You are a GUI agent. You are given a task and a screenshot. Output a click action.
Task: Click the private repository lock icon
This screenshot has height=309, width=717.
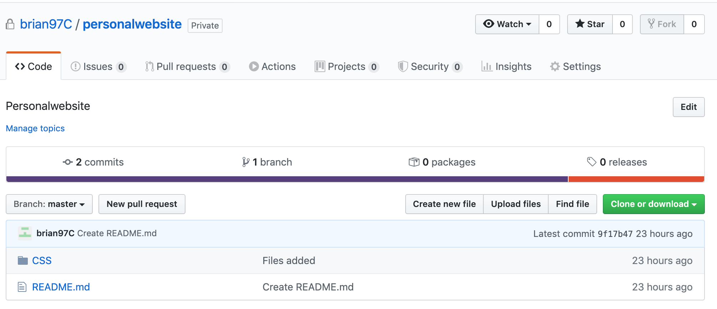[x=10, y=24]
